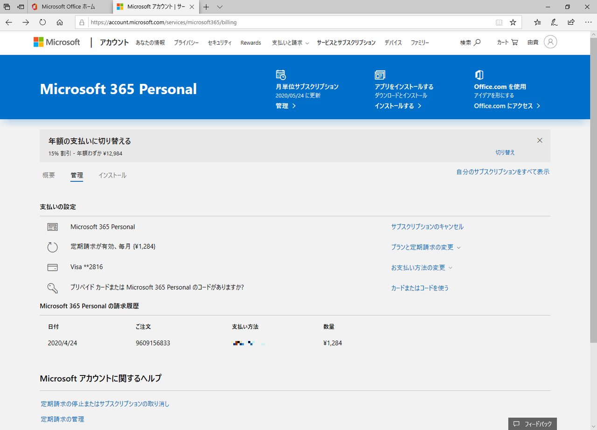Click the Share page icon
The height and width of the screenshot is (430, 597).
[571, 22]
